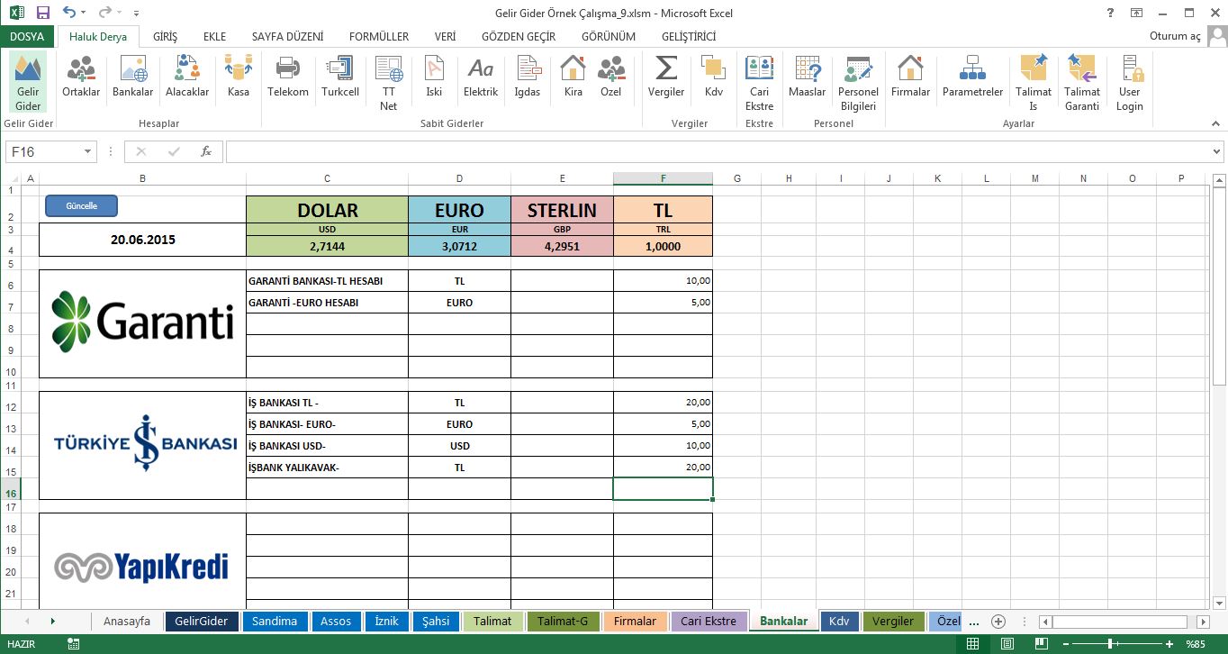
Task: Open the Vergiler sheet tab
Action: click(x=893, y=622)
